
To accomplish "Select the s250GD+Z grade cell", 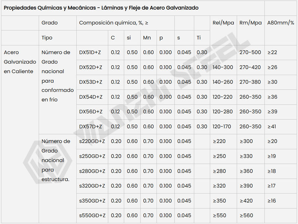I will 92,156.
